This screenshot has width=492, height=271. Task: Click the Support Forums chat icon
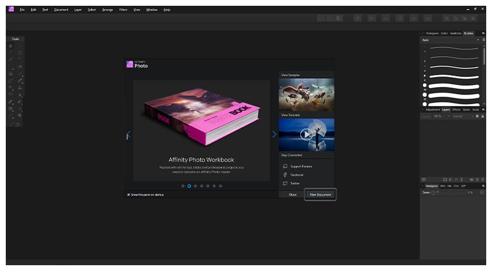point(285,166)
